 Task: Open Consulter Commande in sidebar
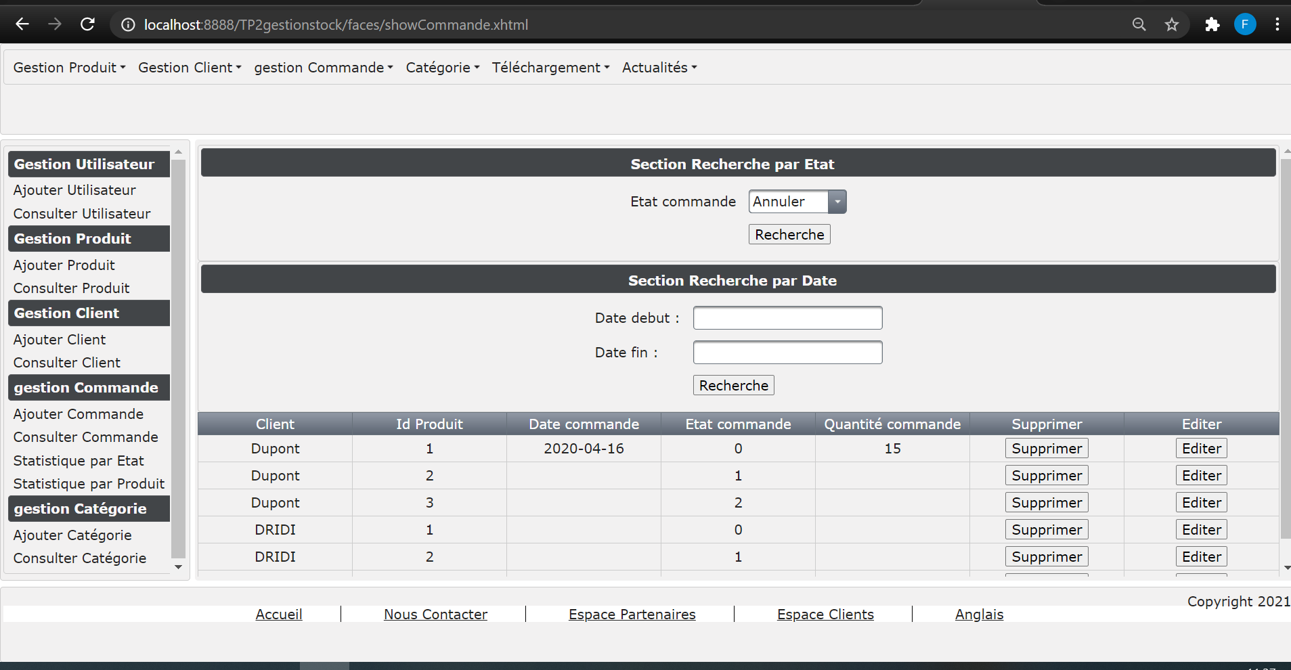click(86, 437)
